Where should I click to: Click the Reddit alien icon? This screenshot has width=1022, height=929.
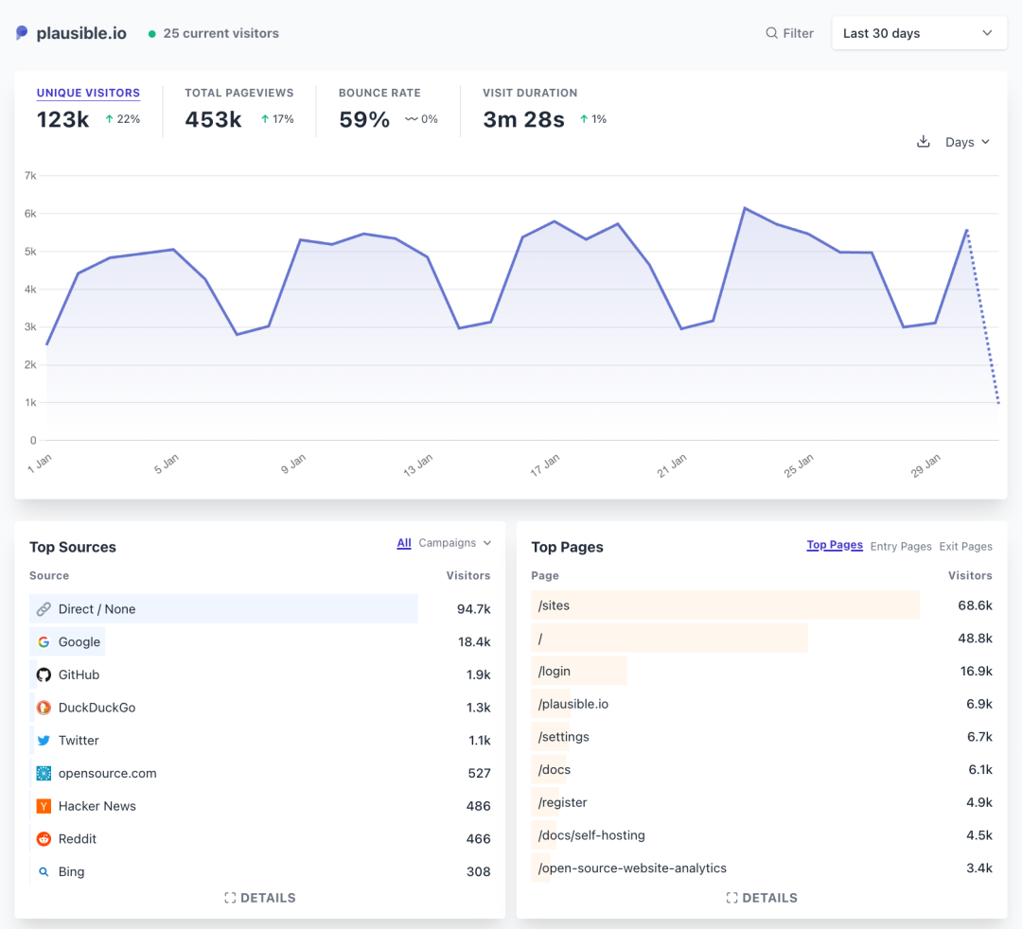pyautogui.click(x=44, y=839)
